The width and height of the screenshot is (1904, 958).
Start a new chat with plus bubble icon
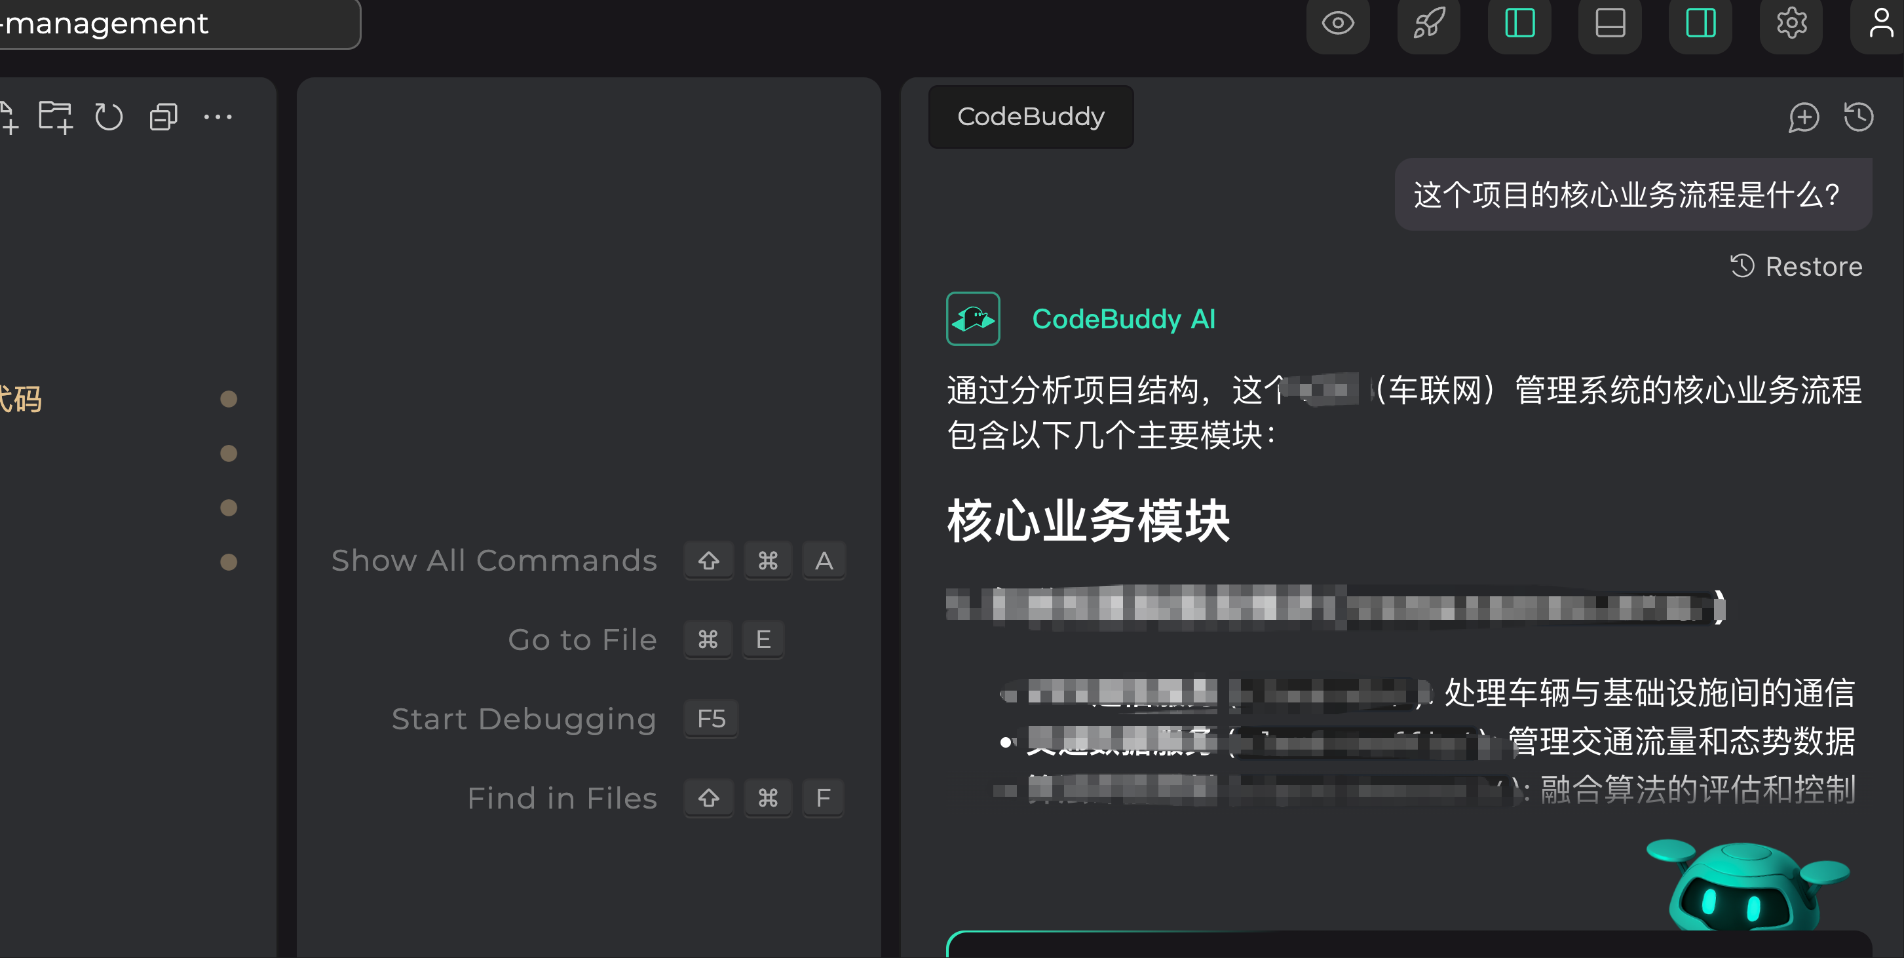1804,117
